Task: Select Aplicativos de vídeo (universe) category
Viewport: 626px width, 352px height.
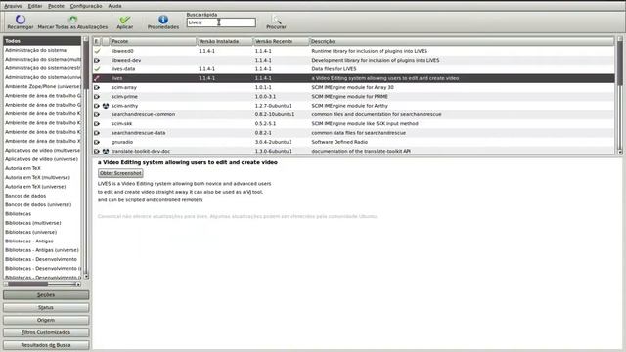Action: click(x=42, y=159)
